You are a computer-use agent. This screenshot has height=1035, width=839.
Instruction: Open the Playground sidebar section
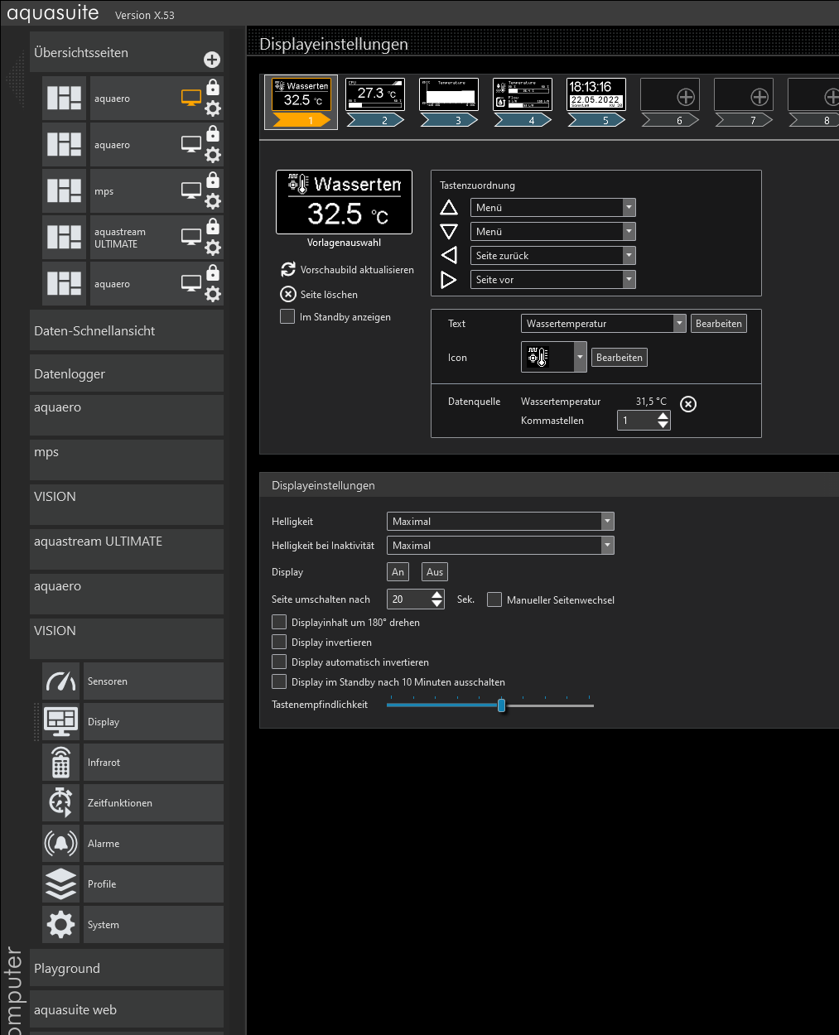[126, 968]
